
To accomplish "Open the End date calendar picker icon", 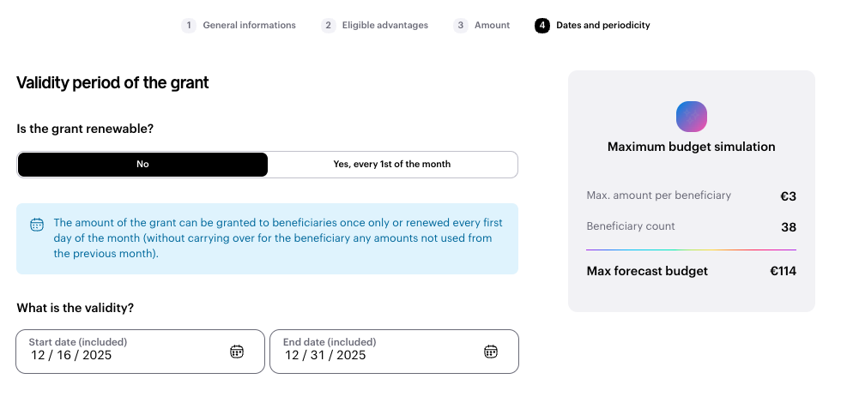I will point(491,352).
